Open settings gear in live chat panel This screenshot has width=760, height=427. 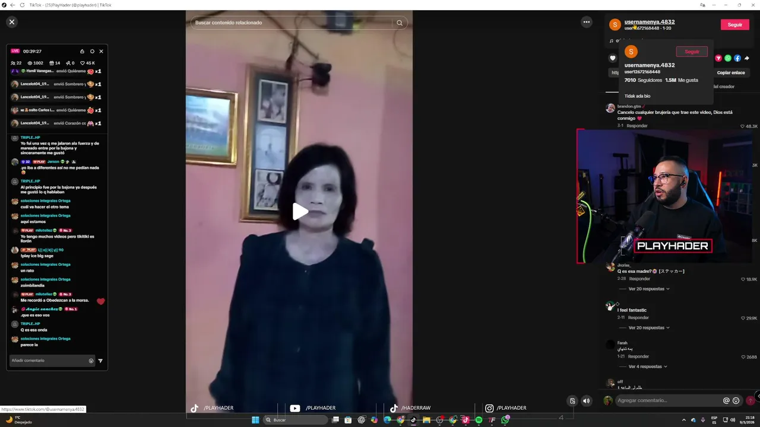[92, 52]
